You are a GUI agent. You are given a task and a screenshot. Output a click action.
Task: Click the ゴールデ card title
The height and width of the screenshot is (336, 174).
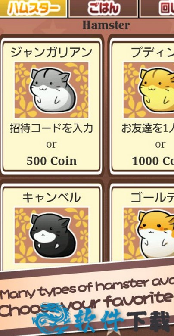pyautogui.click(x=152, y=198)
